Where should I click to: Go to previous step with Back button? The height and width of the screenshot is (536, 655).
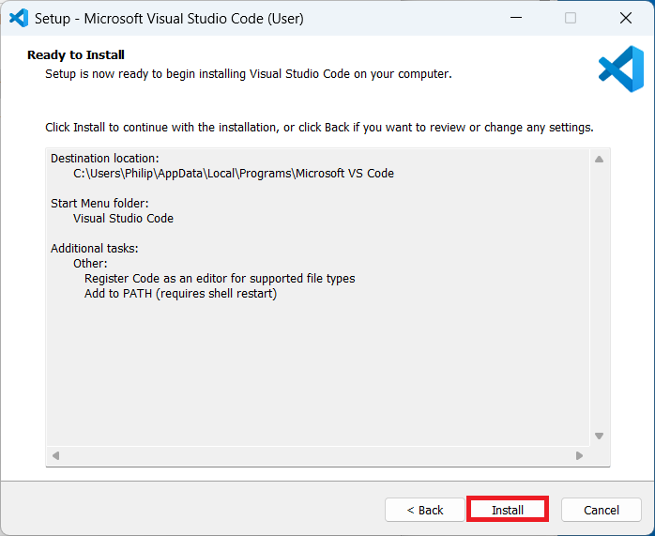(424, 510)
